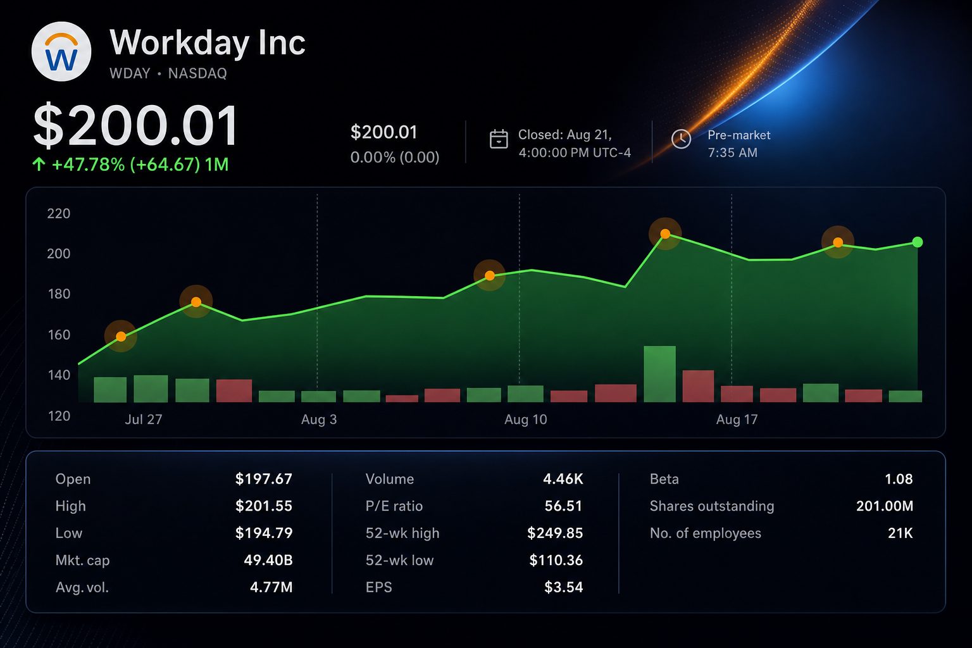
Task: Click the clock icon beside Pre-market
Action: [x=681, y=139]
